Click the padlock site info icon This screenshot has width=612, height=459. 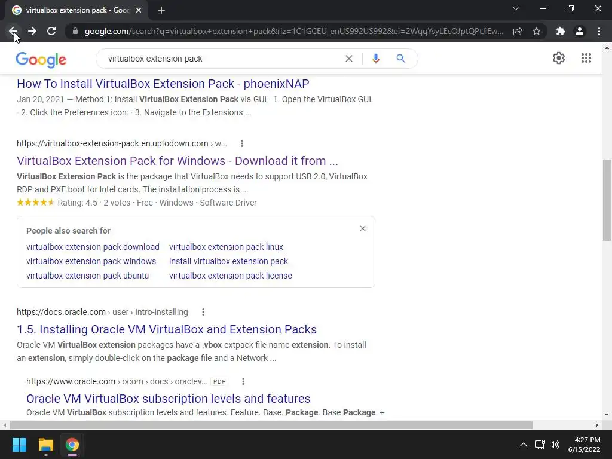(x=75, y=31)
